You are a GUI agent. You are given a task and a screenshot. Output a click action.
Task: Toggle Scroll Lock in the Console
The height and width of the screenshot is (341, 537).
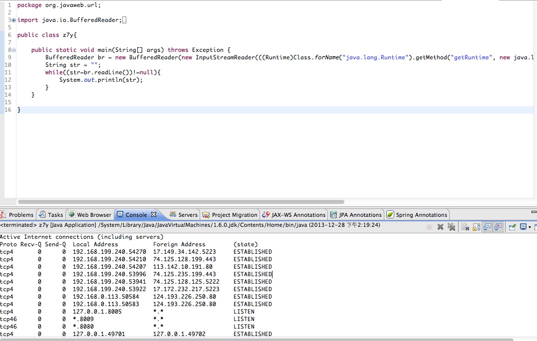pos(476,227)
